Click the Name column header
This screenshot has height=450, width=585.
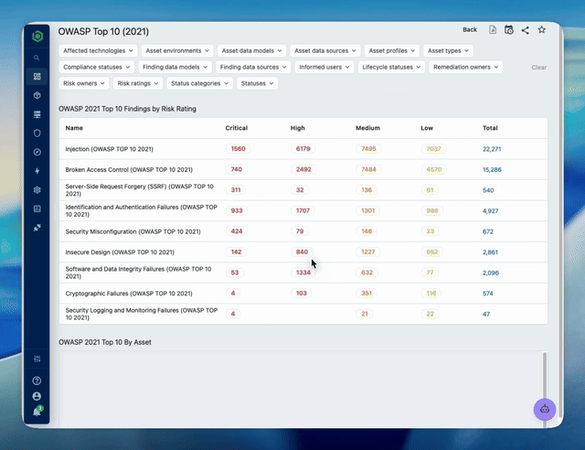74,128
